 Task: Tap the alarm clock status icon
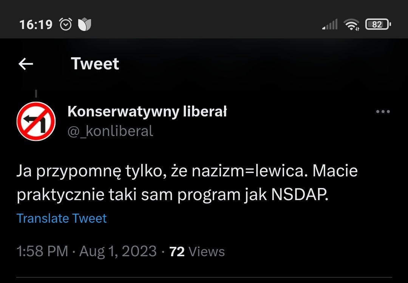coord(66,25)
